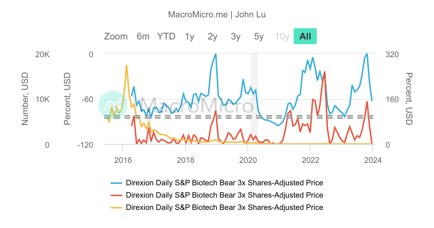Select the YTD zoom range
434x228 pixels.
pos(166,36)
